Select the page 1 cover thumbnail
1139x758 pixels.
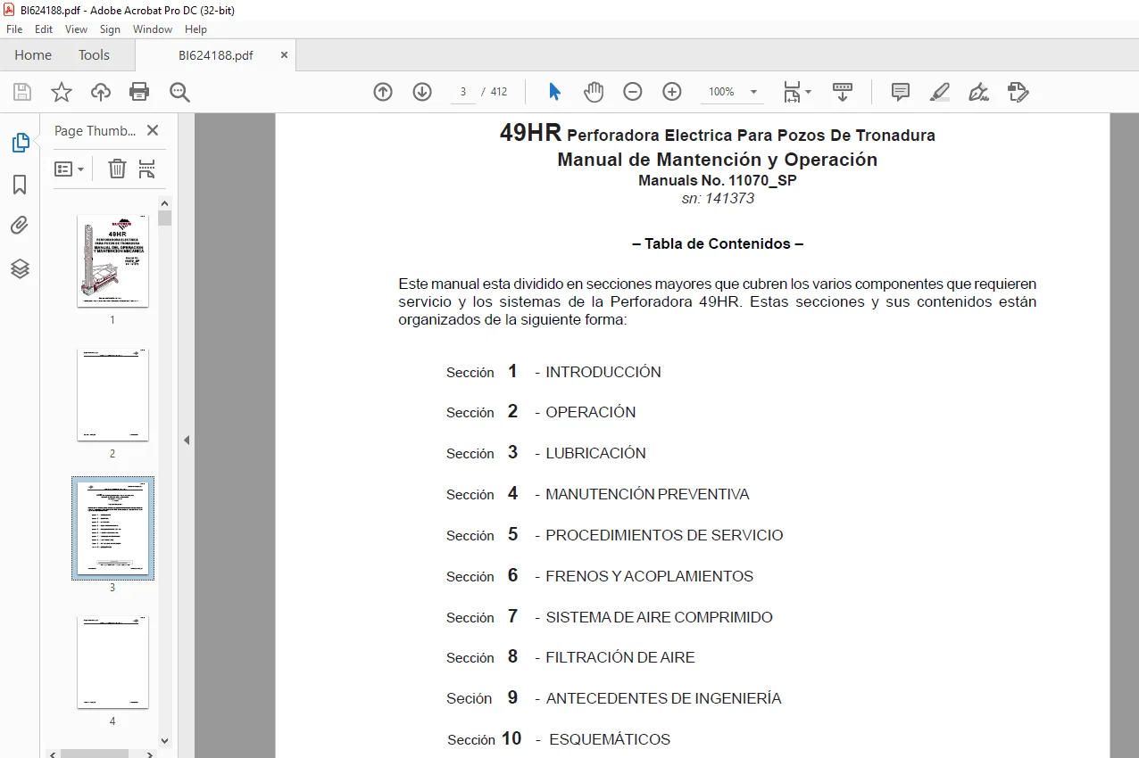pyautogui.click(x=112, y=260)
